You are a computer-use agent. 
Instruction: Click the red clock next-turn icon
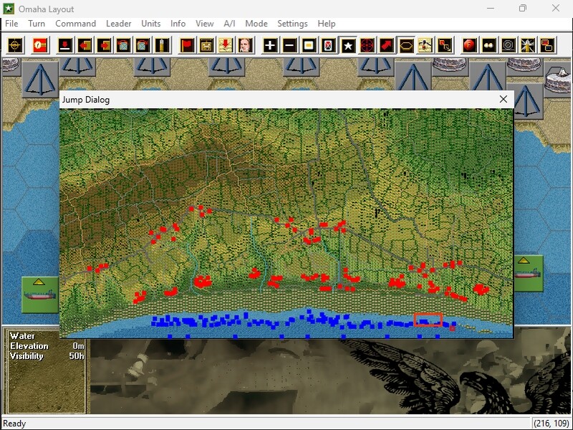[40, 45]
